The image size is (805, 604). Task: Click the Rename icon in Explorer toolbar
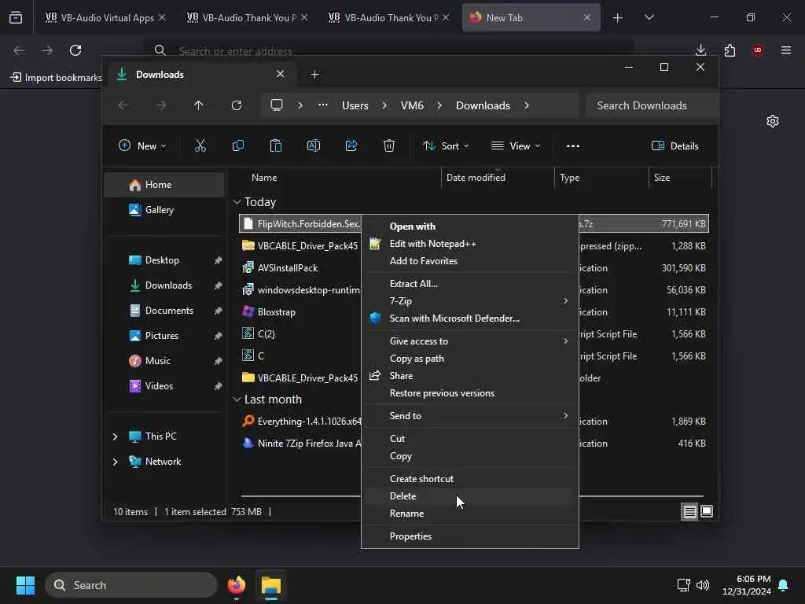[x=313, y=145]
